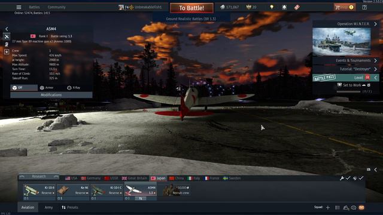Open the contacts list icon
Image resolution: width=383 pixels, height=215 pixels.
[338, 207]
